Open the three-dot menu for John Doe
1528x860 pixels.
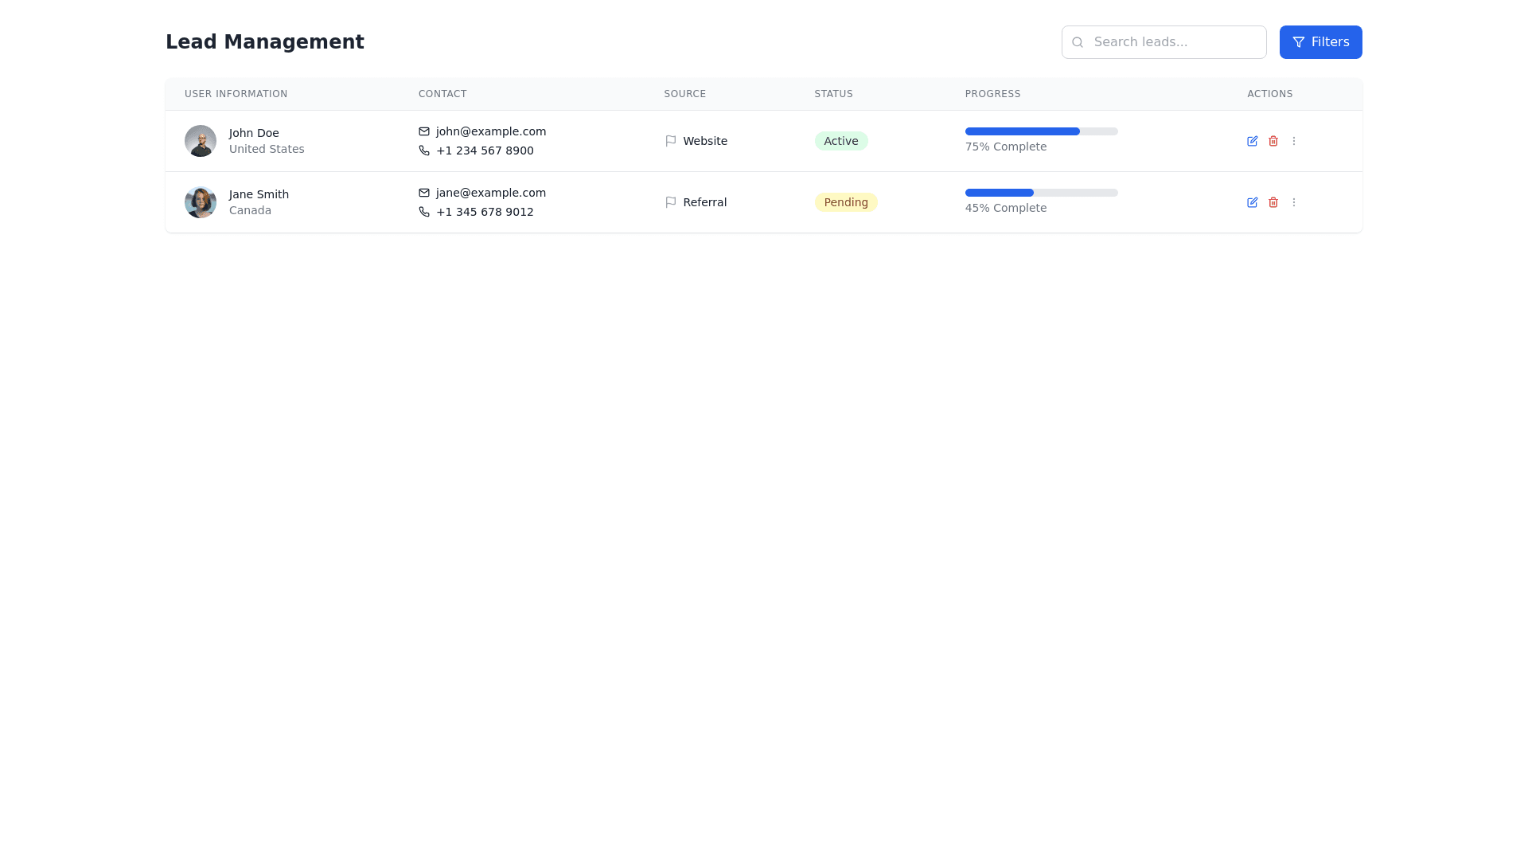[1295, 141]
